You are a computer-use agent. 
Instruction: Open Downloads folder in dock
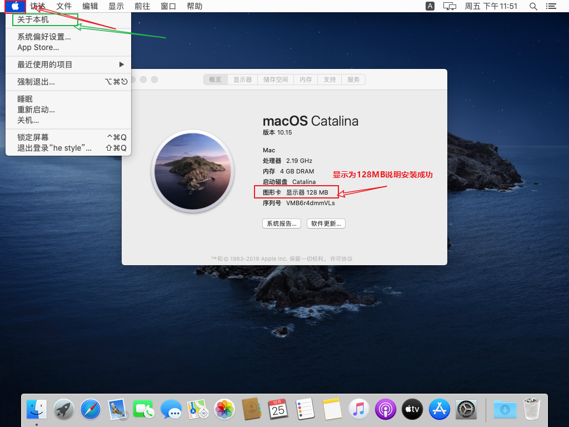(505, 409)
